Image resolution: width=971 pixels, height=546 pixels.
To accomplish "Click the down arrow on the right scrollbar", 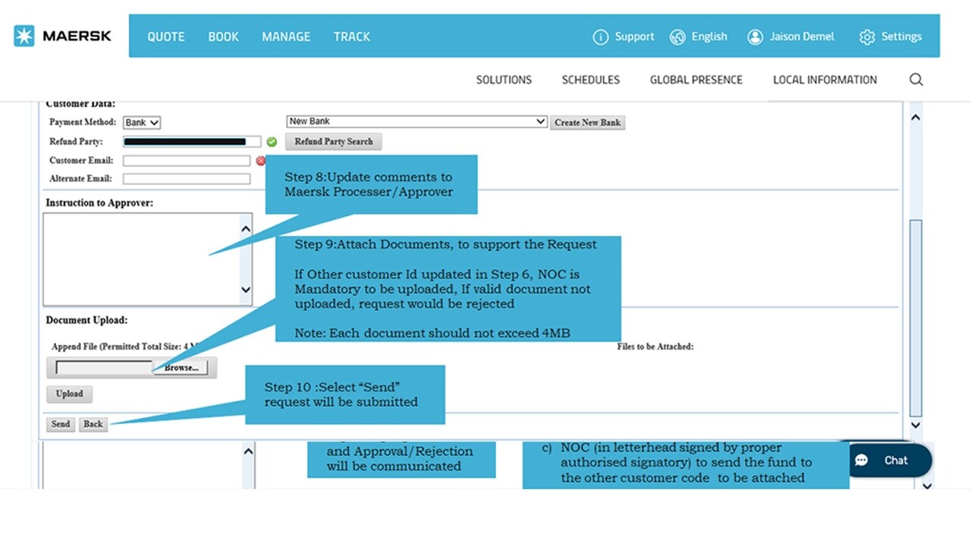I will click(x=916, y=425).
